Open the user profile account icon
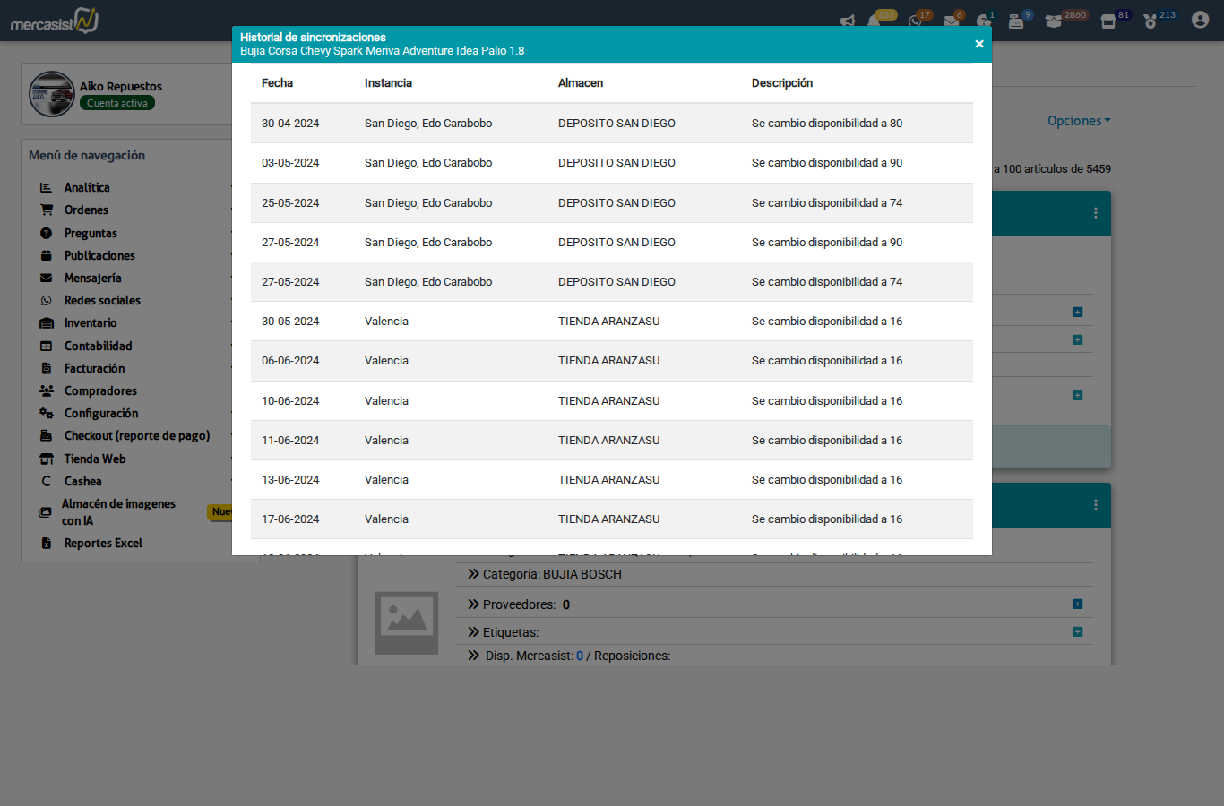 point(1200,20)
